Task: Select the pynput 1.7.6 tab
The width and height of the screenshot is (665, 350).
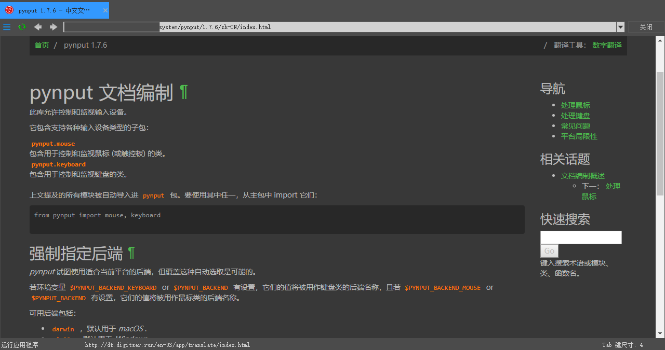Action: coord(54,10)
